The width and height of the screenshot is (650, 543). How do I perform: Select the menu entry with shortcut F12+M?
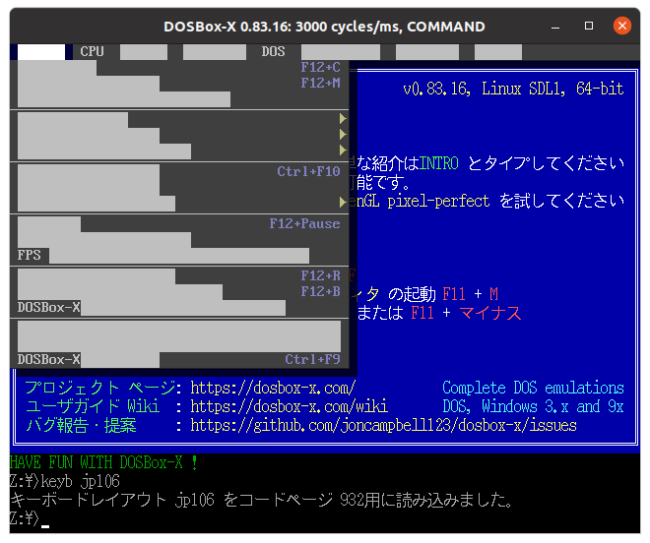tap(179, 84)
